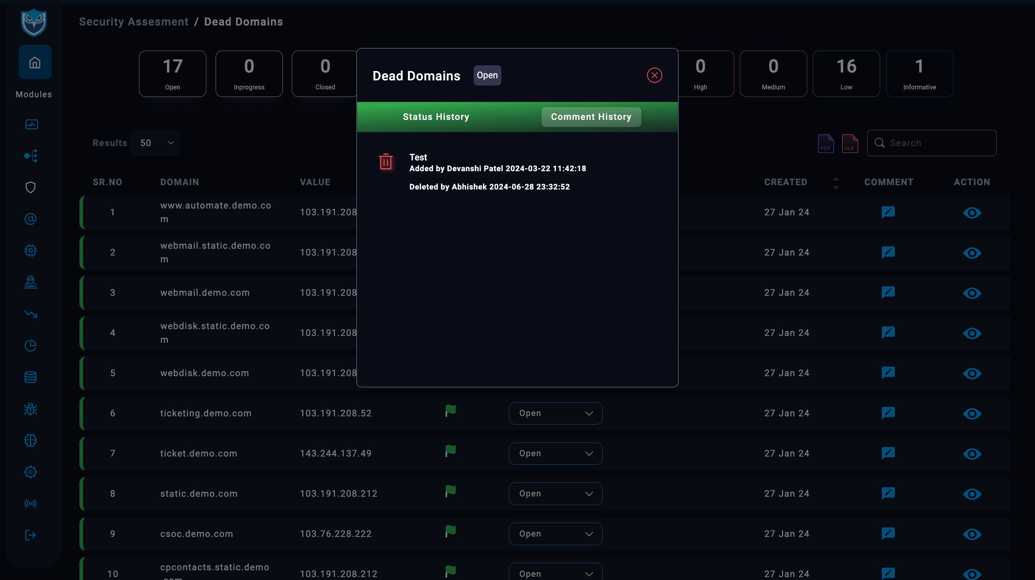Expand the Results count dropdown showing 50
The height and width of the screenshot is (580, 1035).
[155, 143]
